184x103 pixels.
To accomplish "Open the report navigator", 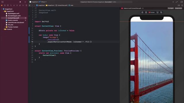I will click(26, 5).
